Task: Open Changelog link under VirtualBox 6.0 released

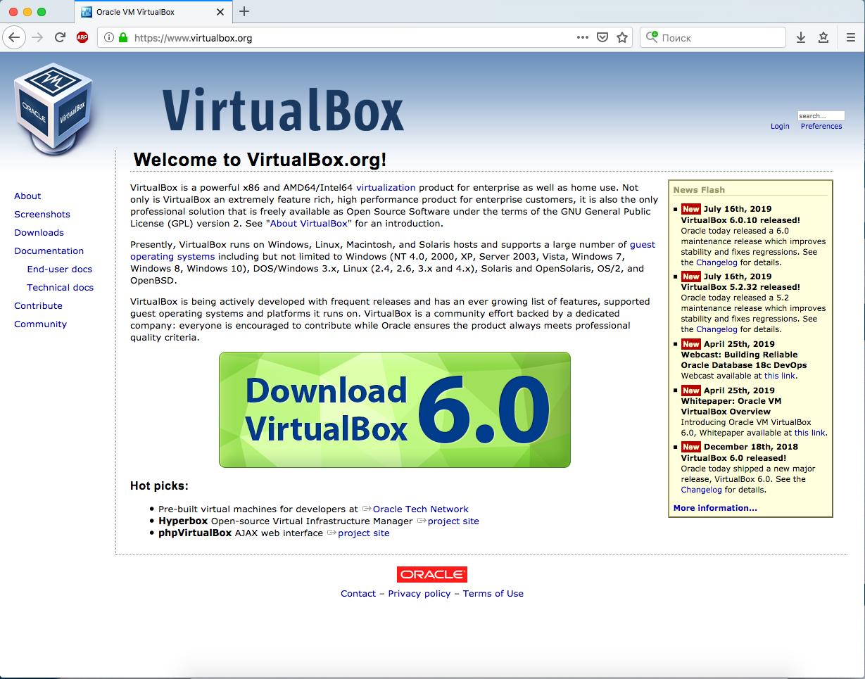Action: (x=701, y=490)
